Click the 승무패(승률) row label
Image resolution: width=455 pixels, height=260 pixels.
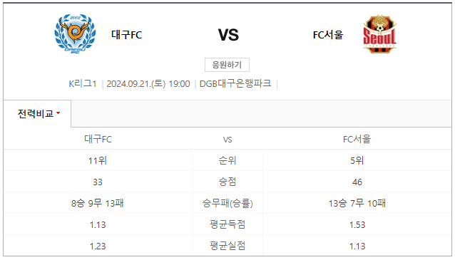coord(227,203)
